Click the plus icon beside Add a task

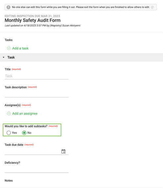tap(9, 48)
